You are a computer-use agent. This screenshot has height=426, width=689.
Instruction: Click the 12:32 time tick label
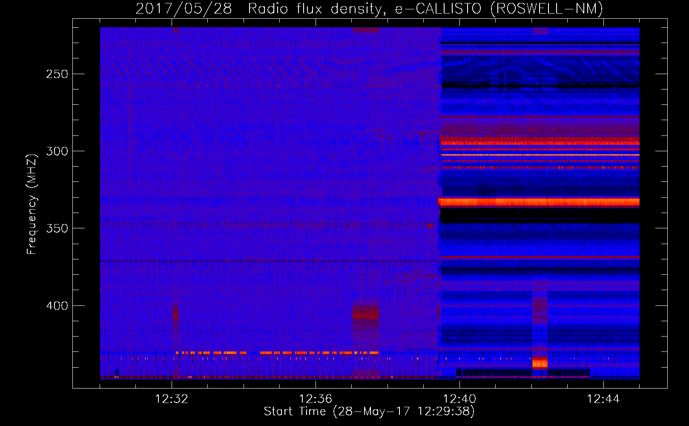click(172, 399)
